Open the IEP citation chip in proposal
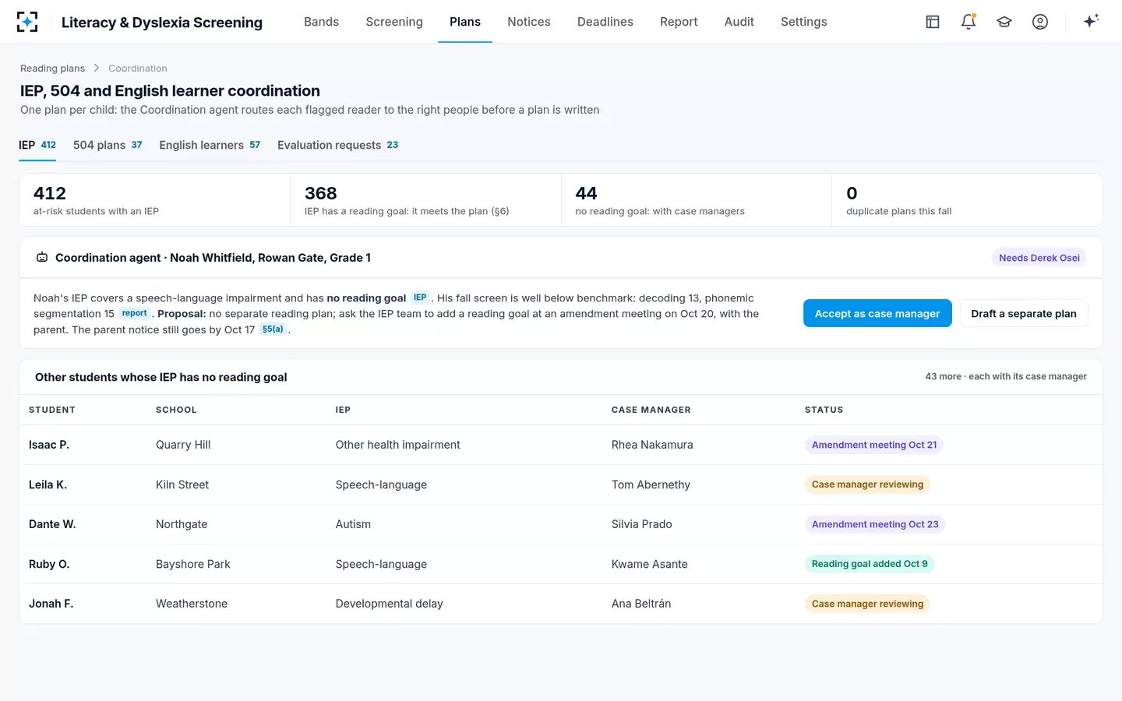Image resolution: width=1122 pixels, height=701 pixels. click(420, 298)
